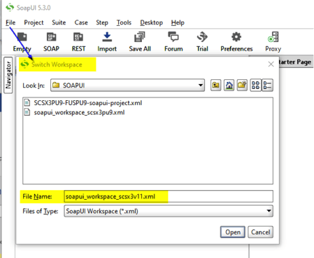This screenshot has width=314, height=258.
Task: Open the Project menu
Action: tap(34, 22)
